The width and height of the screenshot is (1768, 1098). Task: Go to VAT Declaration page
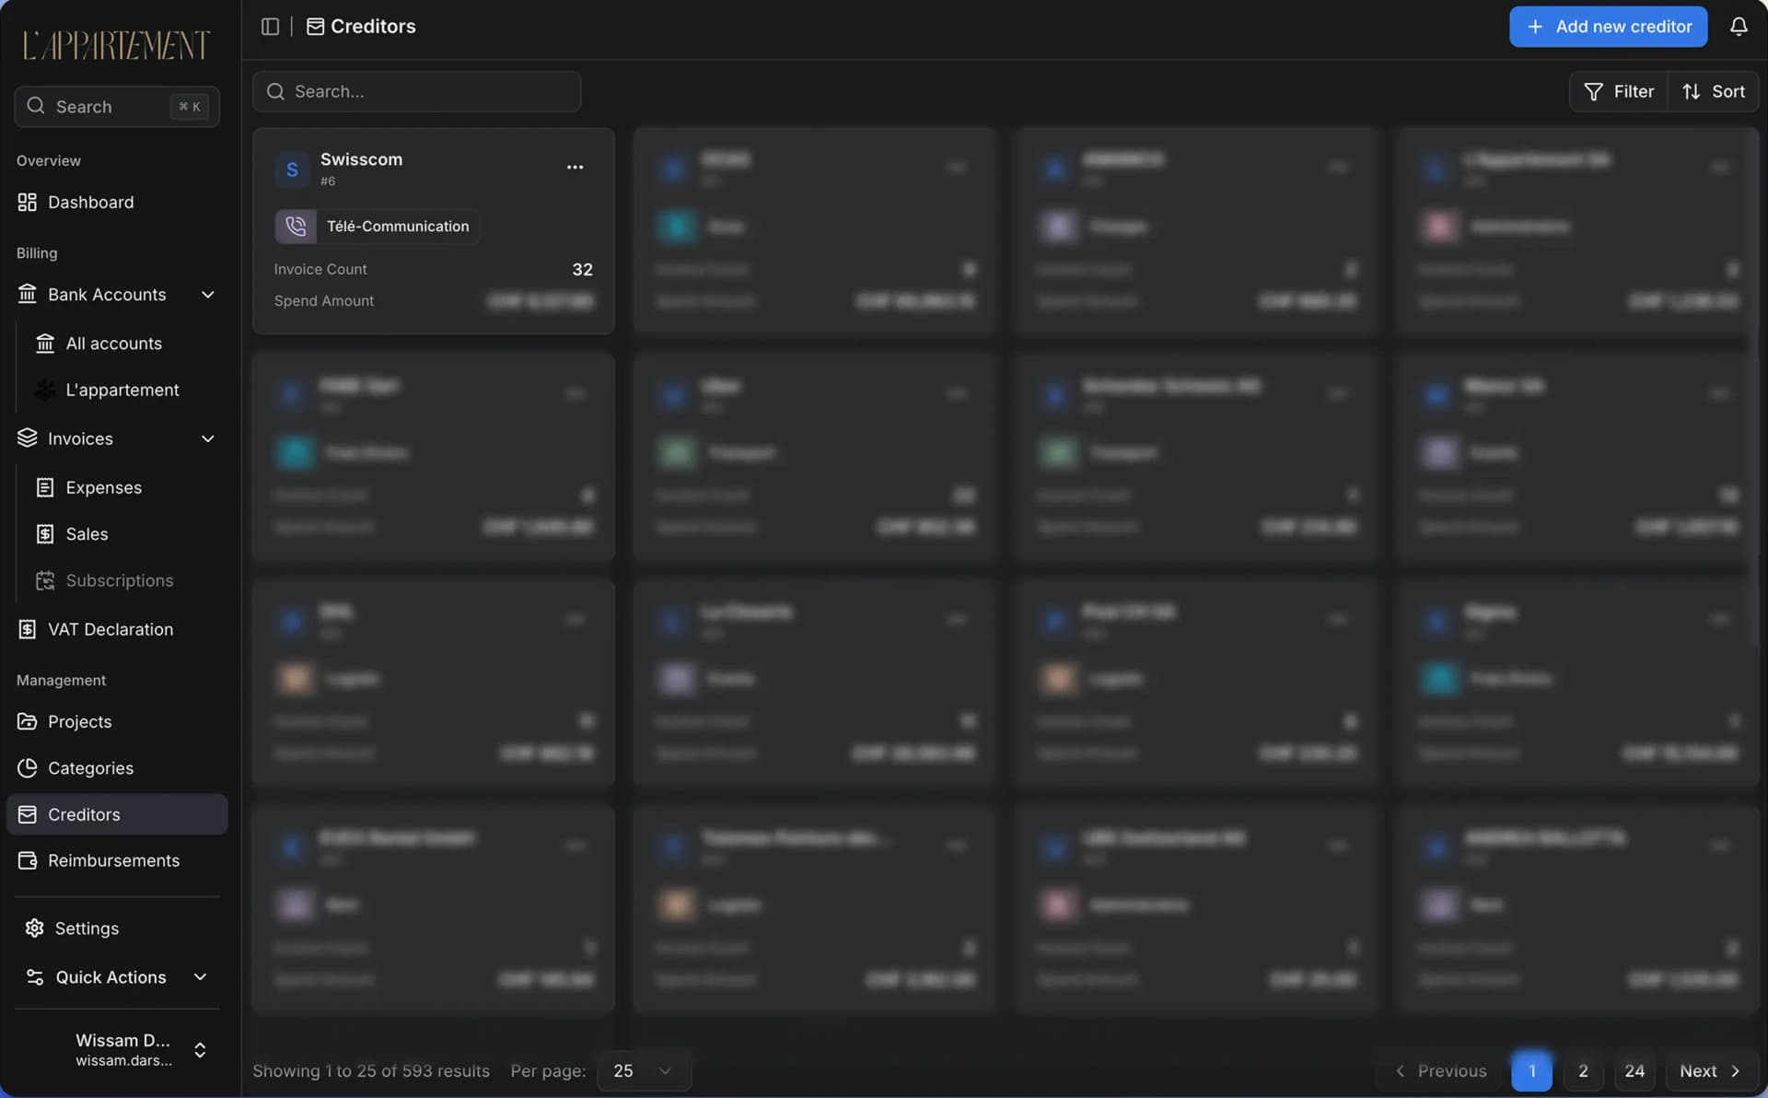110,630
